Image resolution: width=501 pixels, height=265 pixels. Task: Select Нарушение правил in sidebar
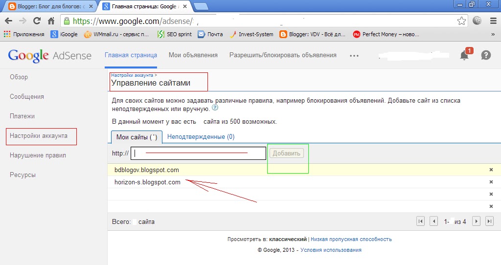click(38, 155)
